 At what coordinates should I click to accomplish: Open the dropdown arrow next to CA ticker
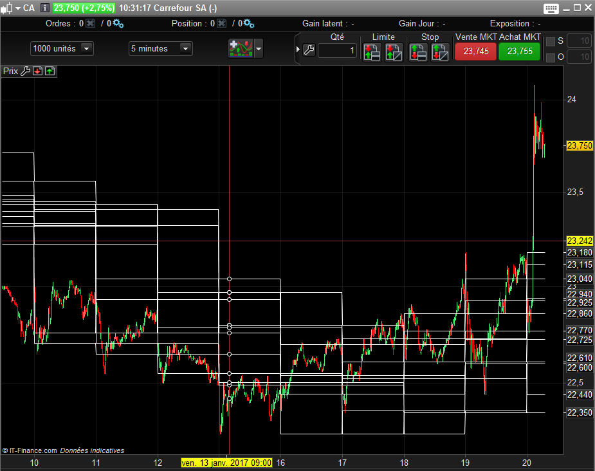click(18, 8)
